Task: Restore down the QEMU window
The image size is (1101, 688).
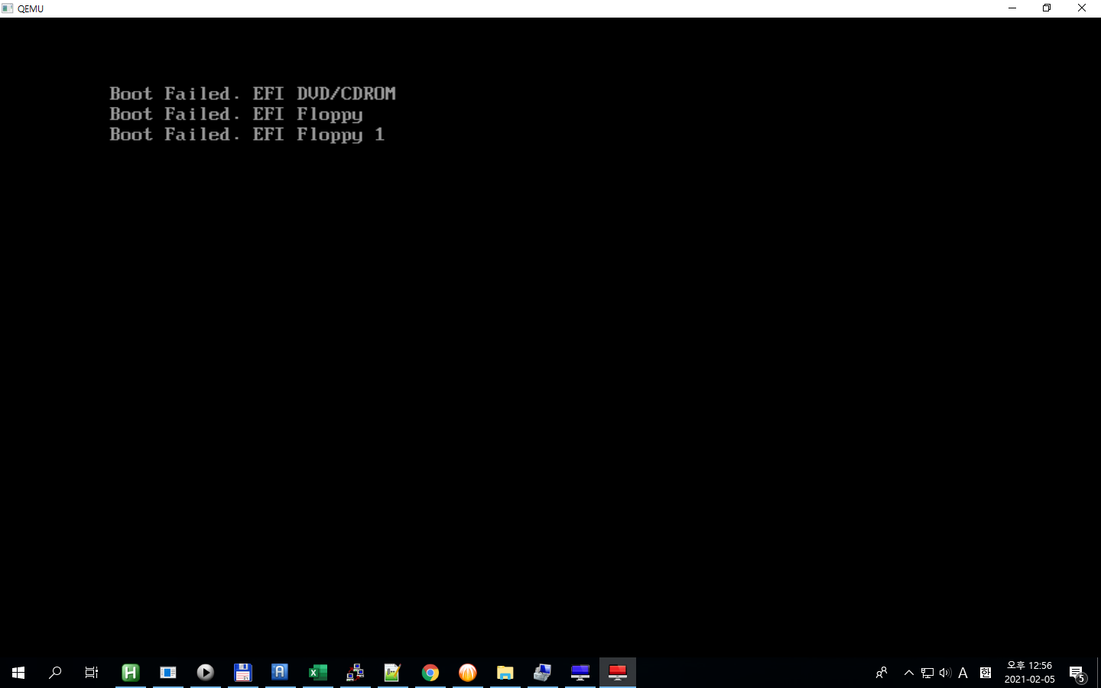Action: pos(1047,8)
